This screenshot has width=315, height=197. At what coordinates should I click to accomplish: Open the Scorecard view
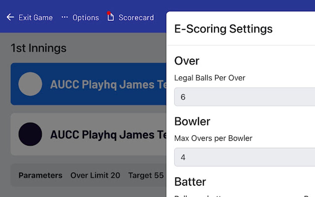136,18
